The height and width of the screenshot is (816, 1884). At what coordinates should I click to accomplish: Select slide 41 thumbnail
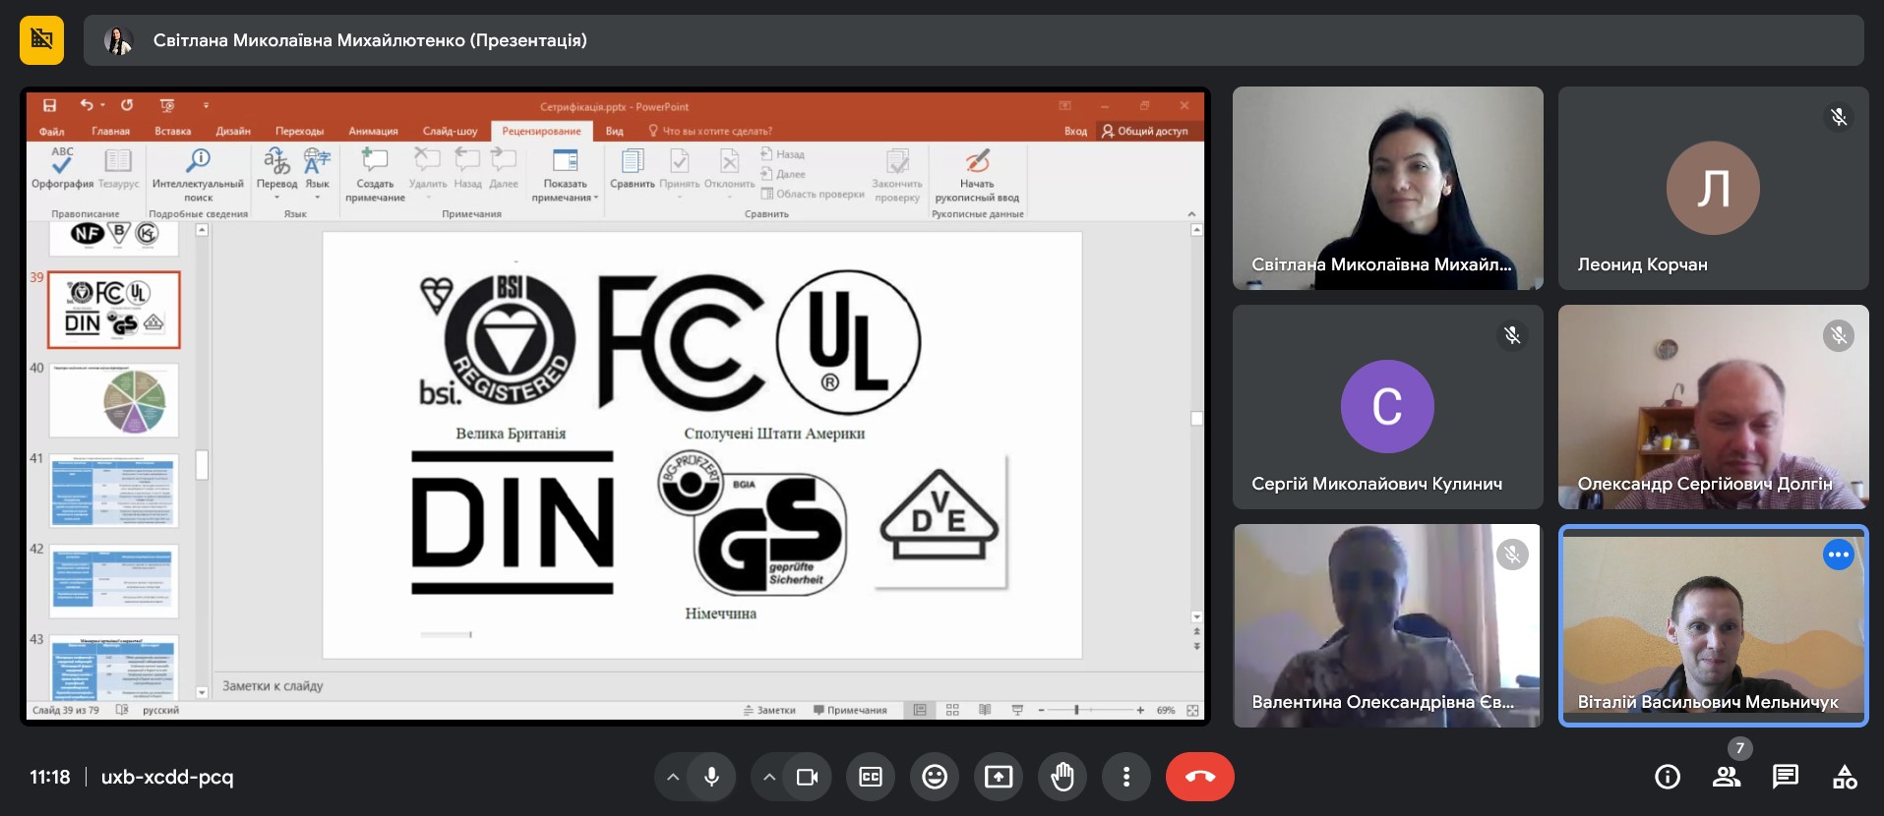pyautogui.click(x=114, y=491)
